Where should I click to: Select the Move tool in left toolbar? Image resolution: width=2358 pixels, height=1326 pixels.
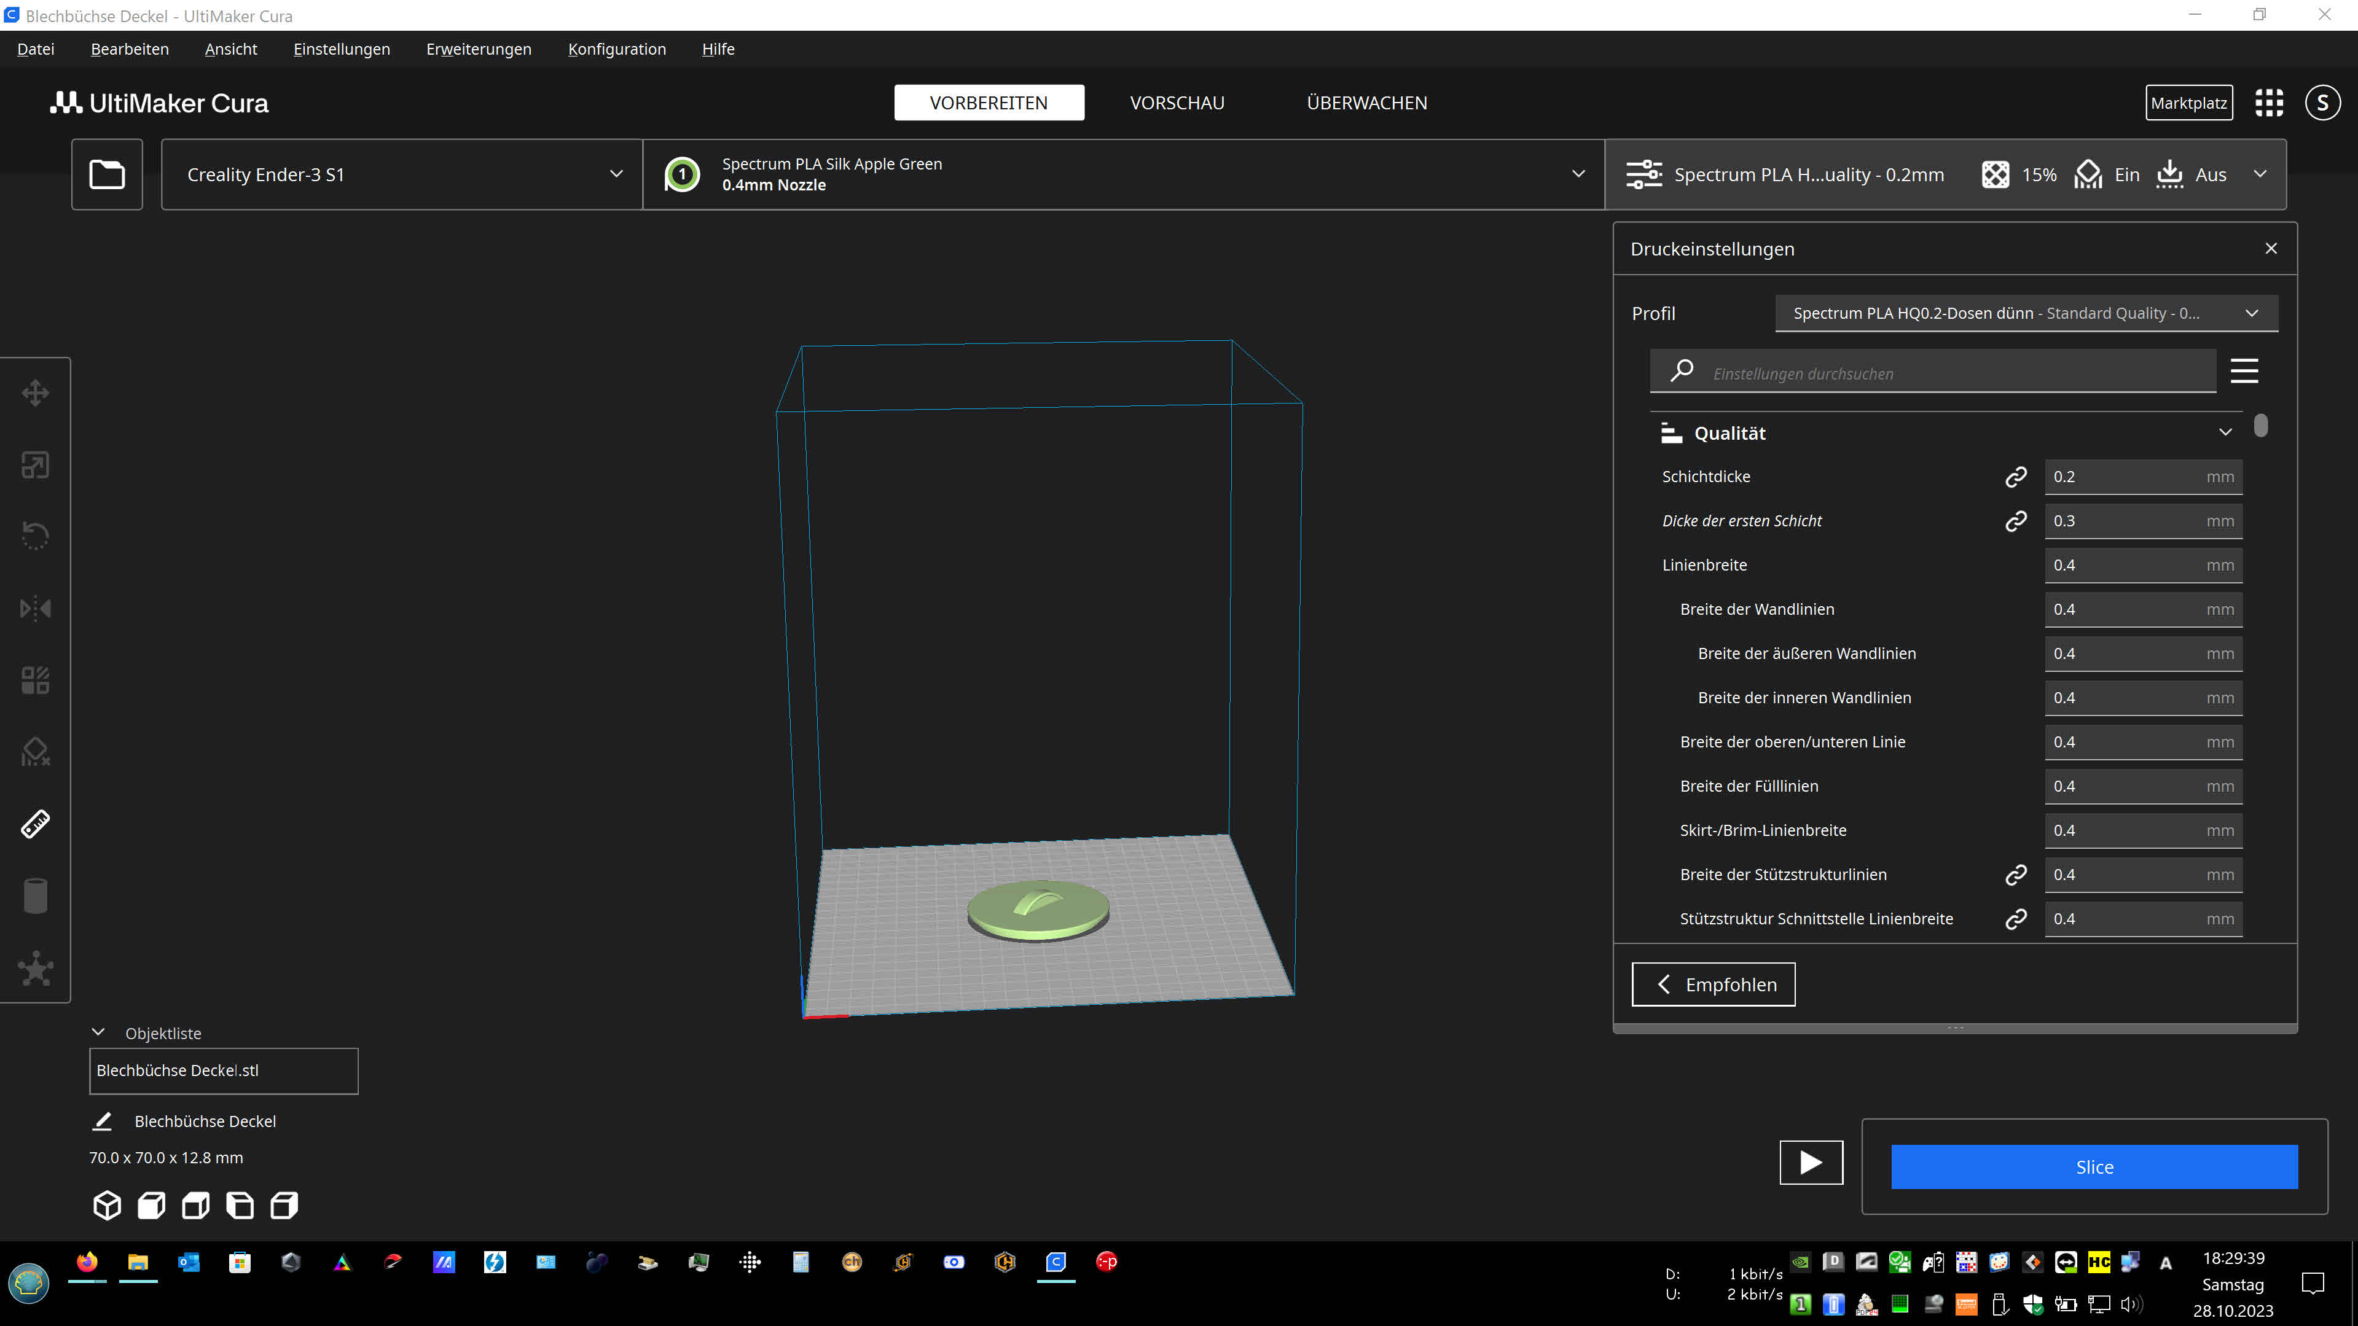pyautogui.click(x=36, y=394)
